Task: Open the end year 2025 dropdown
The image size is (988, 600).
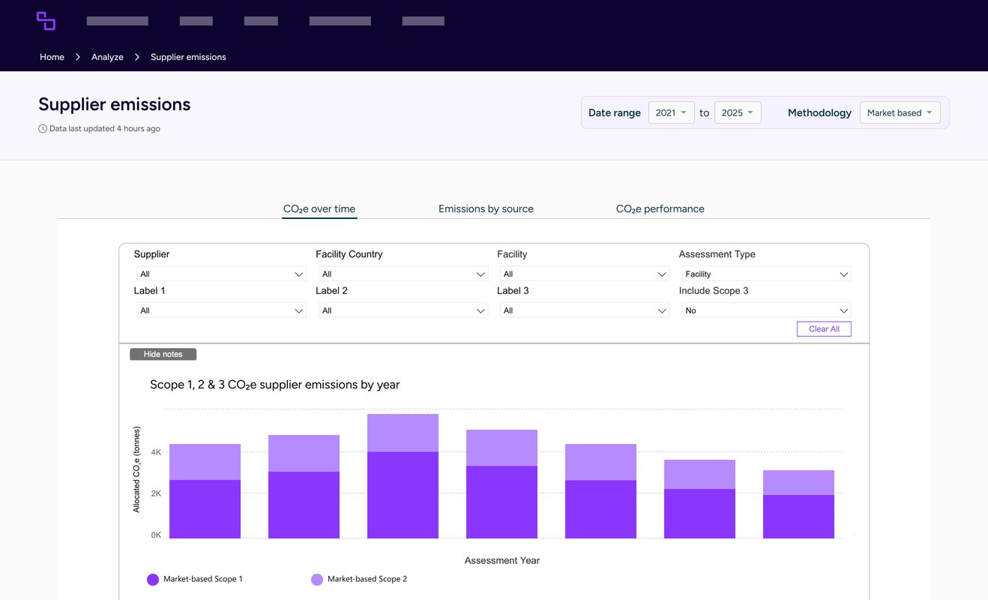Action: coord(738,112)
